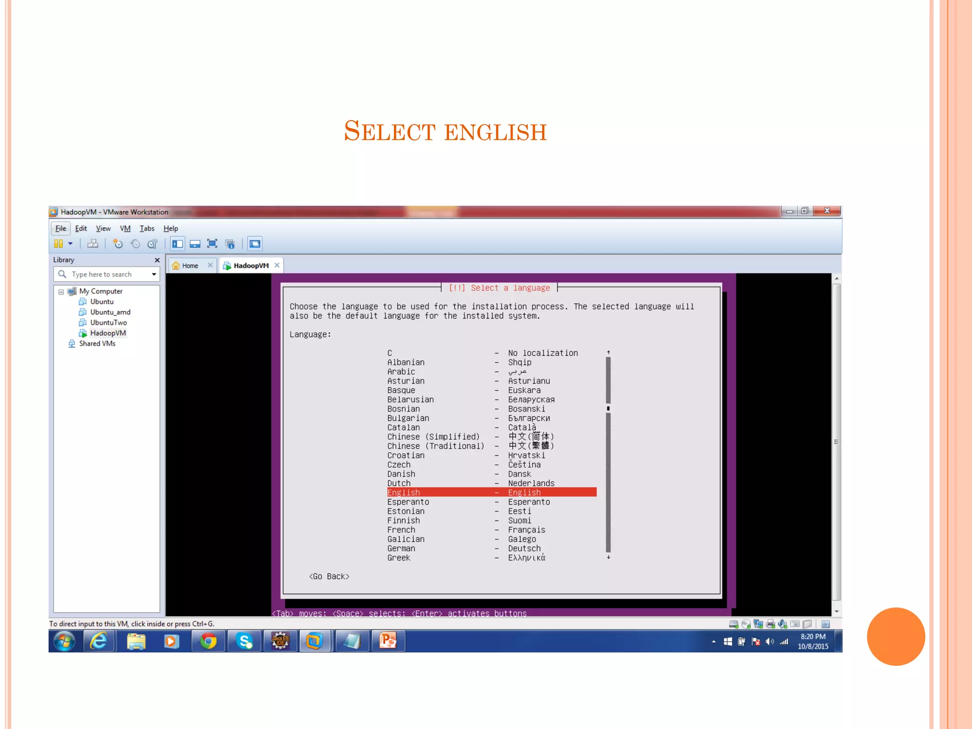Open the Windows Start button
The width and height of the screenshot is (972, 729).
point(64,641)
